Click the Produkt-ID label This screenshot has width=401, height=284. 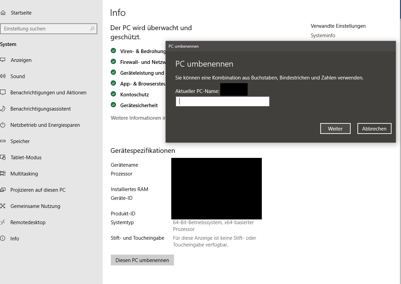[x=123, y=214]
